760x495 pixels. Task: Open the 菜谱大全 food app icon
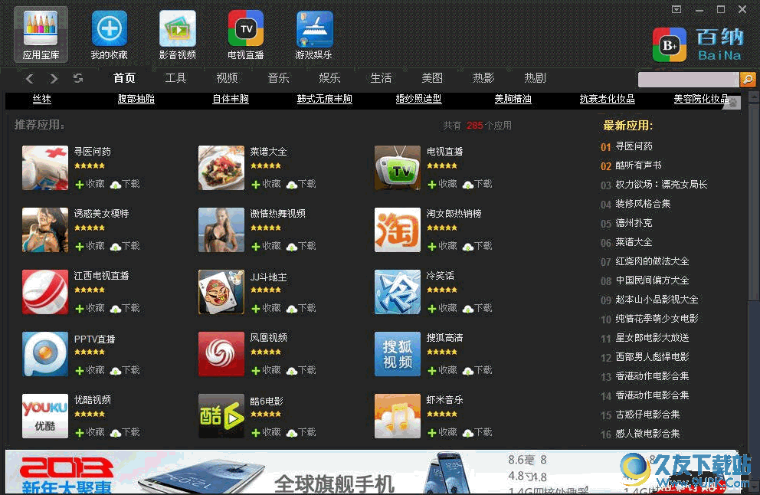tap(221, 168)
